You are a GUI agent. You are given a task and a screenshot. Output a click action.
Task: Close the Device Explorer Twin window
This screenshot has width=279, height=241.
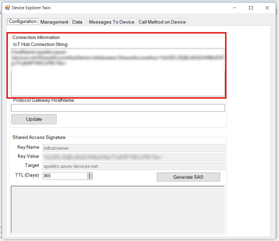coord(267,8)
